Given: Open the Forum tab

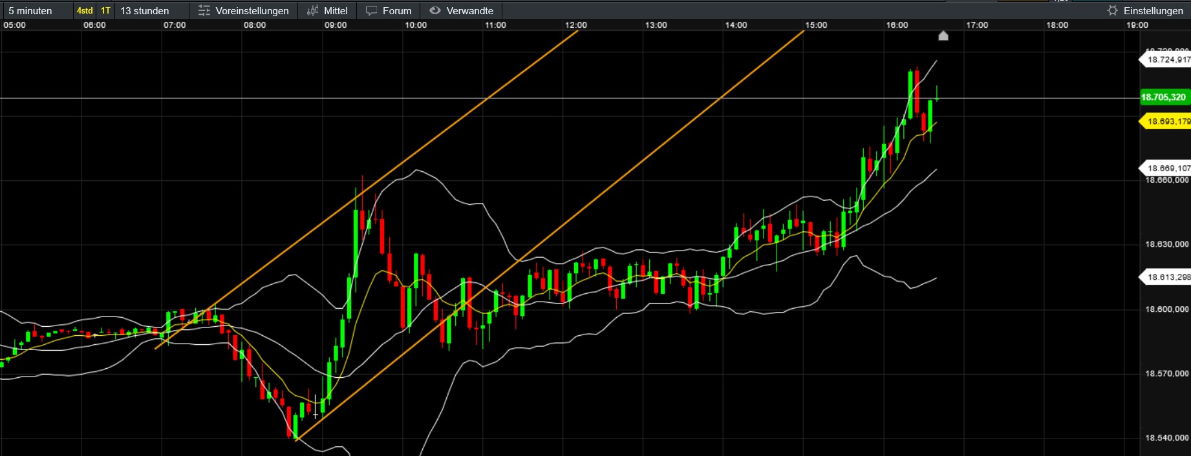Looking at the screenshot, I should pyautogui.click(x=397, y=10).
